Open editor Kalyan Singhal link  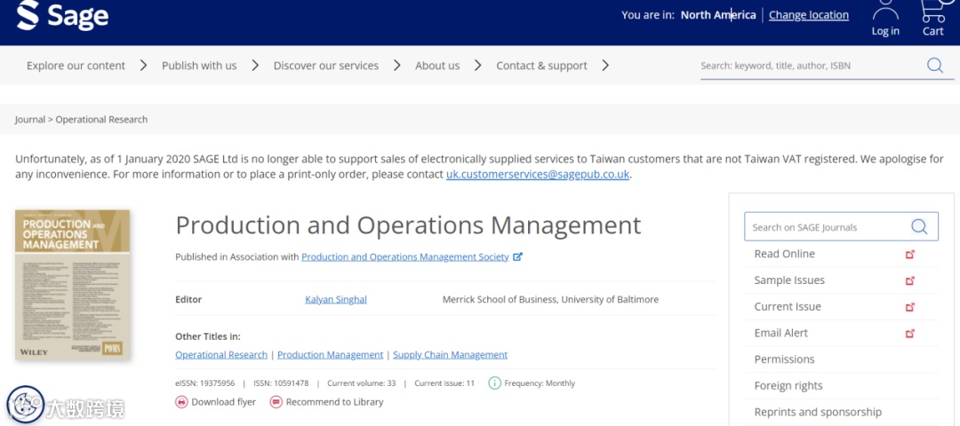pos(336,299)
